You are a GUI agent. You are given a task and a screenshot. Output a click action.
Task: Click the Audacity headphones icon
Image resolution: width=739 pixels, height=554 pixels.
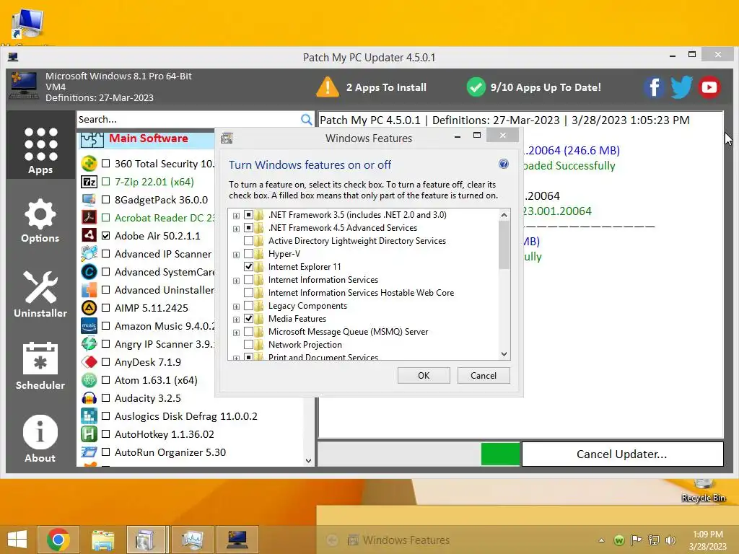click(x=89, y=398)
